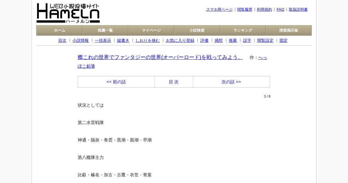Screen dimensions: 348x183
Task: Click the line 比叡・榛名・加古・古鷹・衣笠・青葉
Action: point(115,175)
